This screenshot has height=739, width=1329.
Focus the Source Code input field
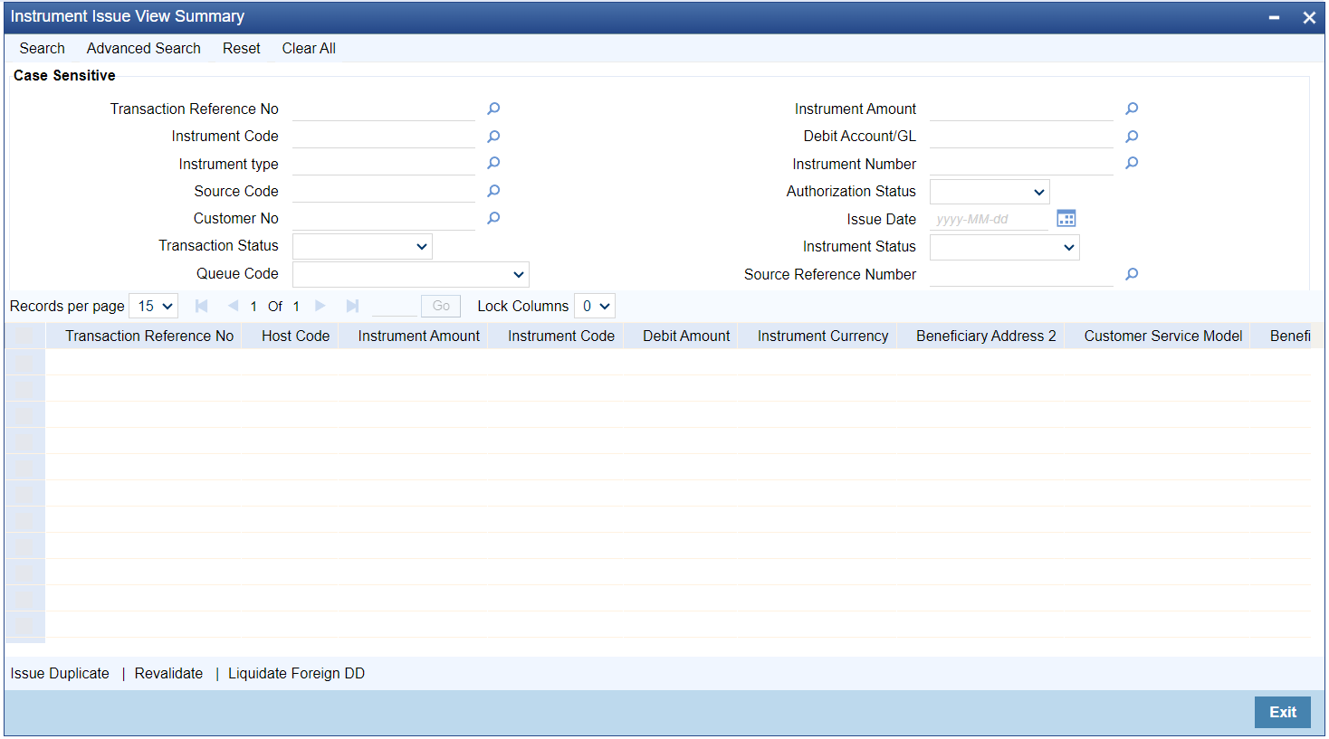[x=384, y=191]
